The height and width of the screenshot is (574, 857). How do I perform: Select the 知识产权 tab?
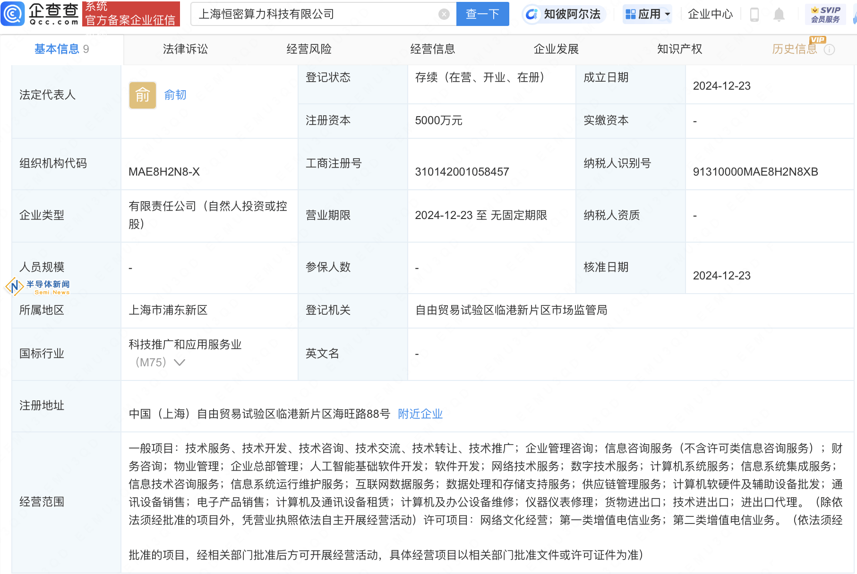tap(679, 49)
